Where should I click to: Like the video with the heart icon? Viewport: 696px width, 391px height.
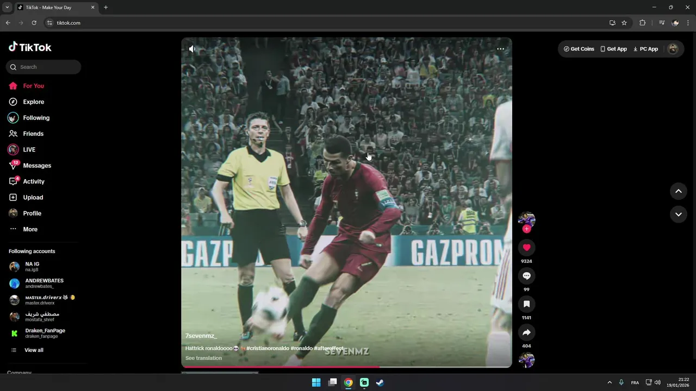pyautogui.click(x=526, y=248)
